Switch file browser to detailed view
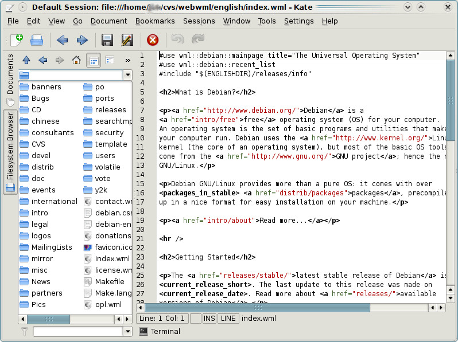 pyautogui.click(x=110, y=60)
